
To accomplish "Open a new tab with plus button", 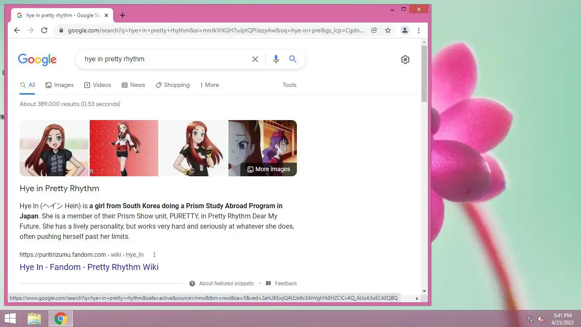I will click(x=122, y=15).
